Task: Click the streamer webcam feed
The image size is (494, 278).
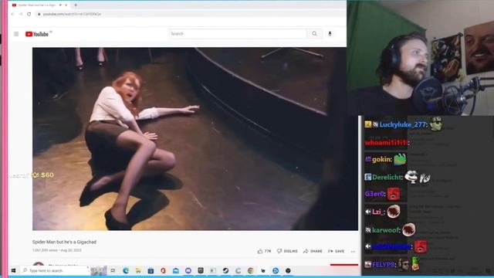Action: [420, 58]
